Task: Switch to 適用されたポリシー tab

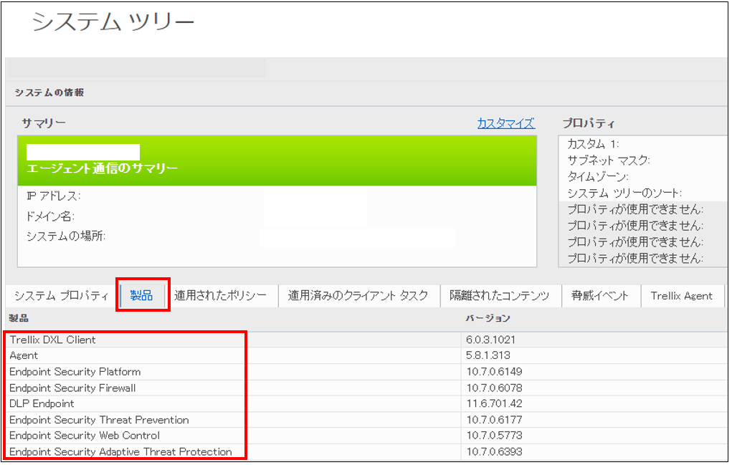Action: click(x=220, y=296)
